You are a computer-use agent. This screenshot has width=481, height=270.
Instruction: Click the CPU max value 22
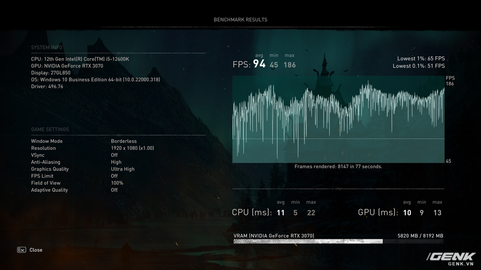click(311, 213)
